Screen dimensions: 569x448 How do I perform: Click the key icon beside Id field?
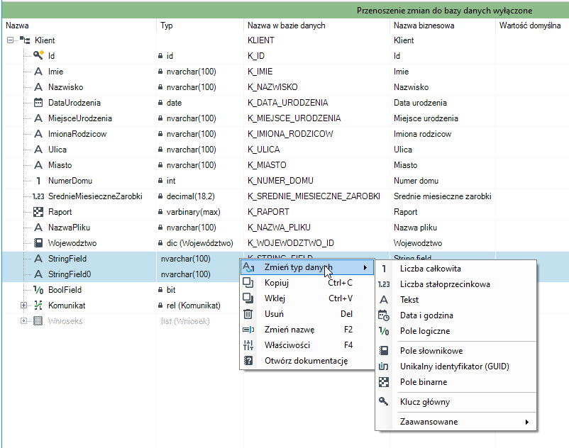click(38, 55)
